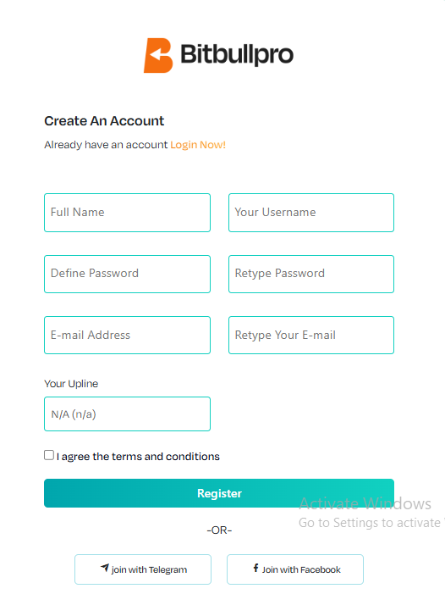Screen dimensions: 445x594
Task: Click the Bitbullpro brand name text
Action: [x=237, y=55]
